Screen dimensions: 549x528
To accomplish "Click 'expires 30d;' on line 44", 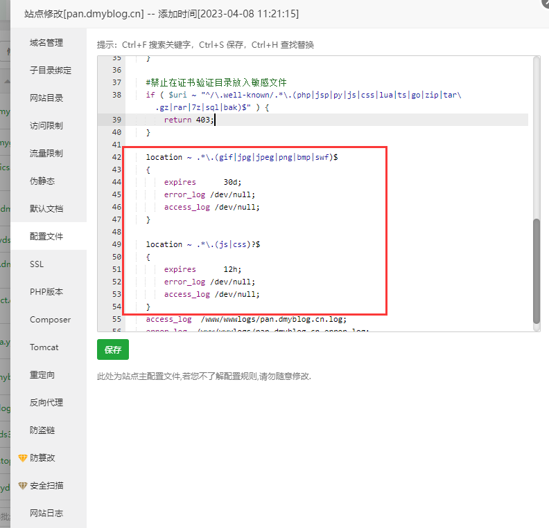I will pos(202,182).
